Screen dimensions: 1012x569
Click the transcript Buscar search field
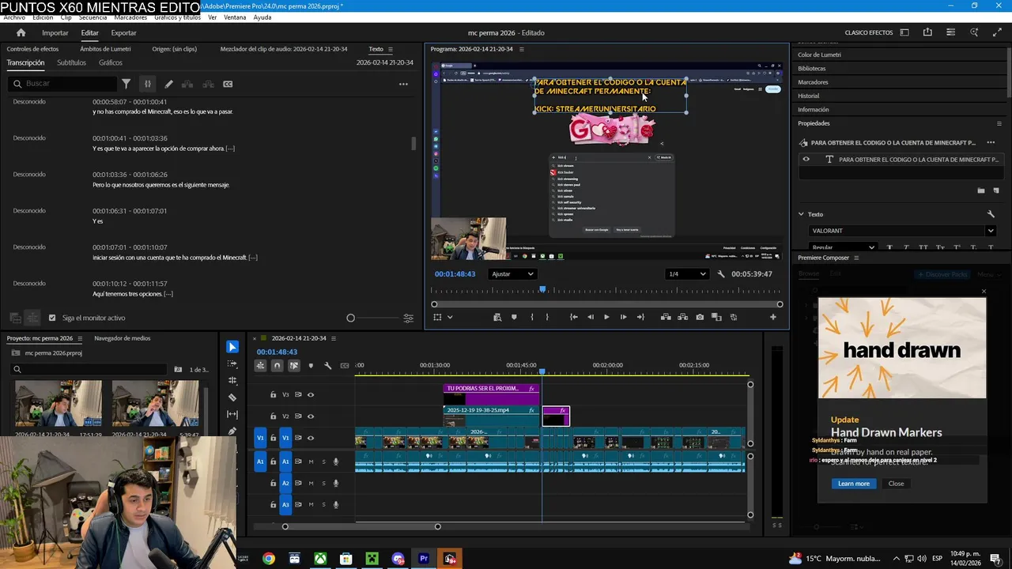[x=63, y=84]
